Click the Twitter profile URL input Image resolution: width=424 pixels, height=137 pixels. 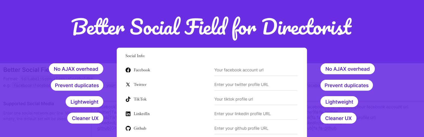[256, 85]
